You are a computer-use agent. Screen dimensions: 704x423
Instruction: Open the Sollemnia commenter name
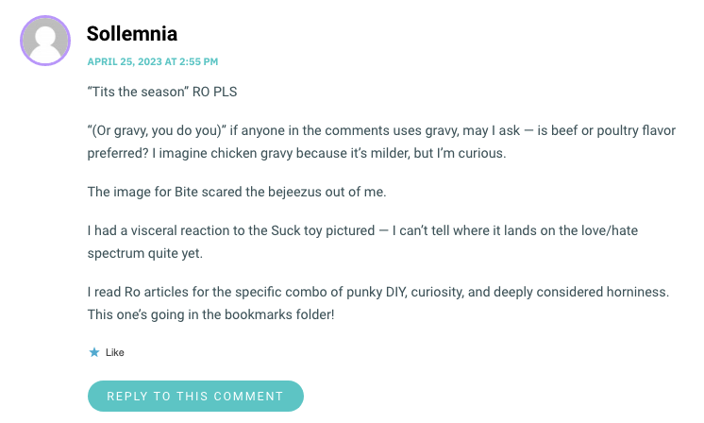coord(132,34)
